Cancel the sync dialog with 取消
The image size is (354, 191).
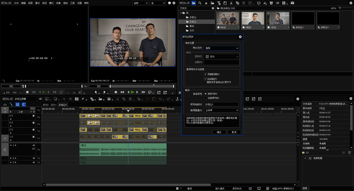pos(234,132)
